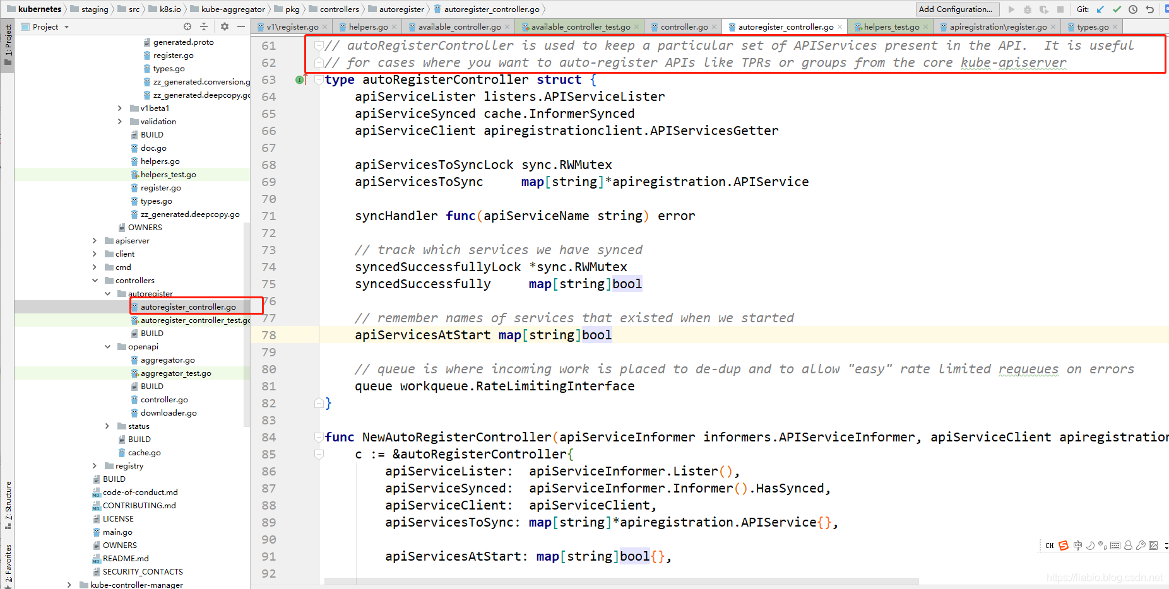Switch to types.go editor tab
1169x589 pixels.
coord(1093,27)
